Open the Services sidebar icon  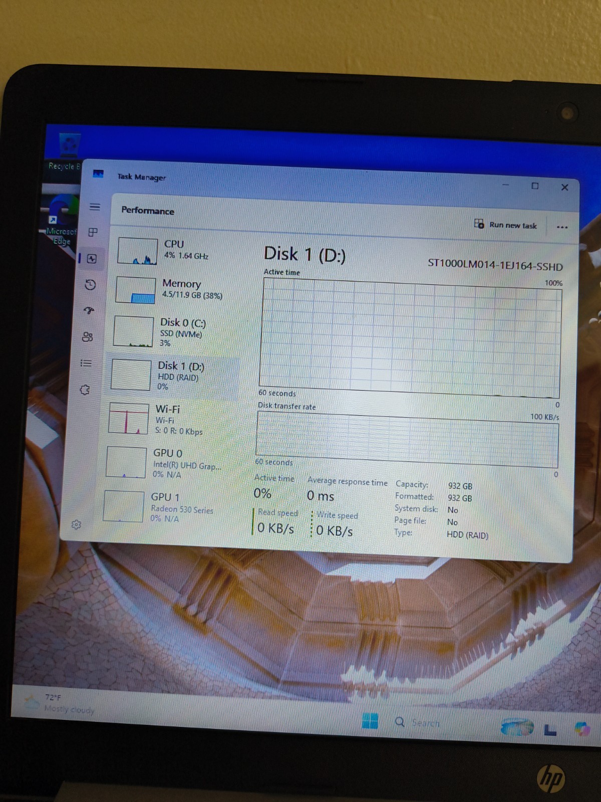tap(85, 389)
